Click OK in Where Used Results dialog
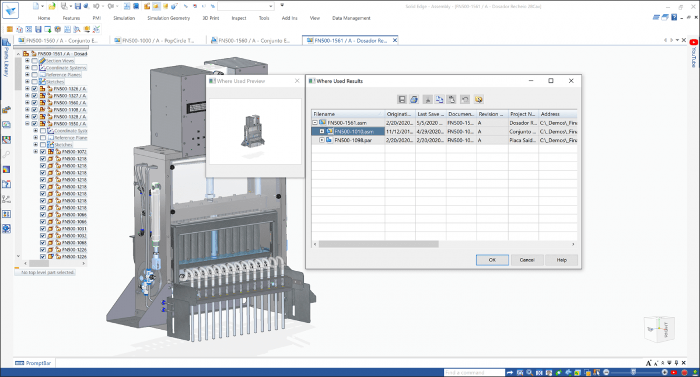The height and width of the screenshot is (377, 700). pos(492,260)
